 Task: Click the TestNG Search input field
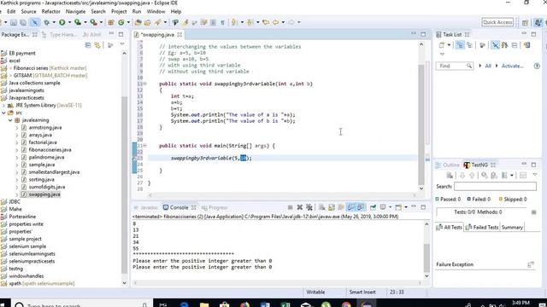[495, 187]
